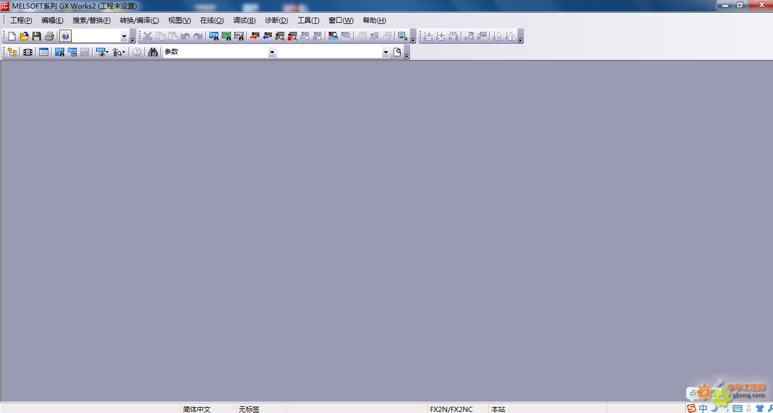
Task: Open the 编辑(E) menu
Action: click(52, 20)
